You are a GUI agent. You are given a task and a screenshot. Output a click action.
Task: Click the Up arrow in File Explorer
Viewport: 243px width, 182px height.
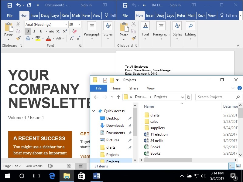pyautogui.click(x=118, y=97)
